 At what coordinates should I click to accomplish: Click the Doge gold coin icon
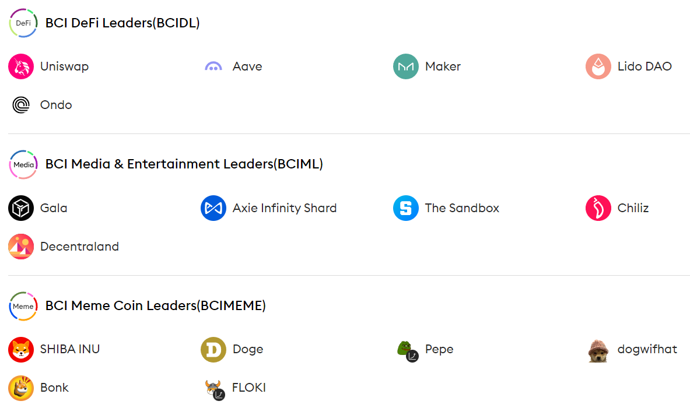(x=213, y=349)
